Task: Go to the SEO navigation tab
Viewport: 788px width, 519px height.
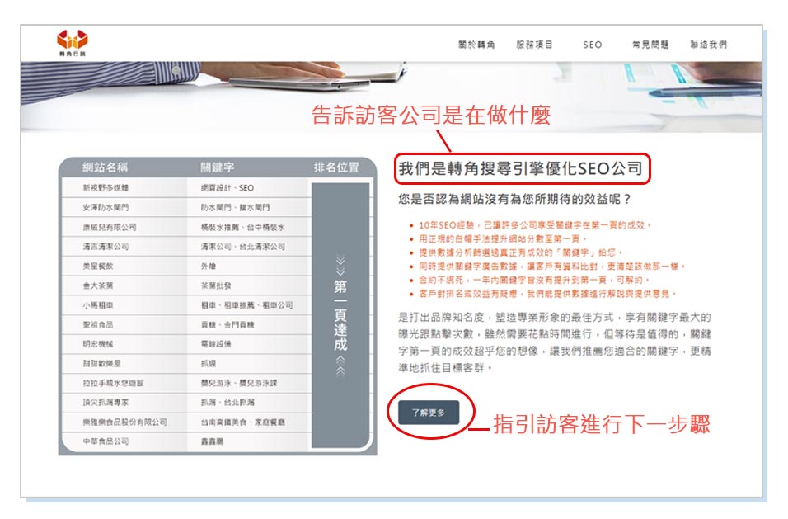Action: click(x=592, y=45)
